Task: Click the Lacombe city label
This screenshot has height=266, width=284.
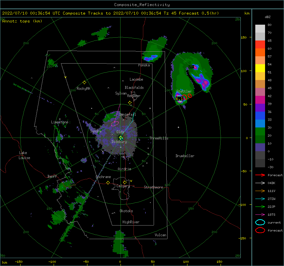Action: 136,79
